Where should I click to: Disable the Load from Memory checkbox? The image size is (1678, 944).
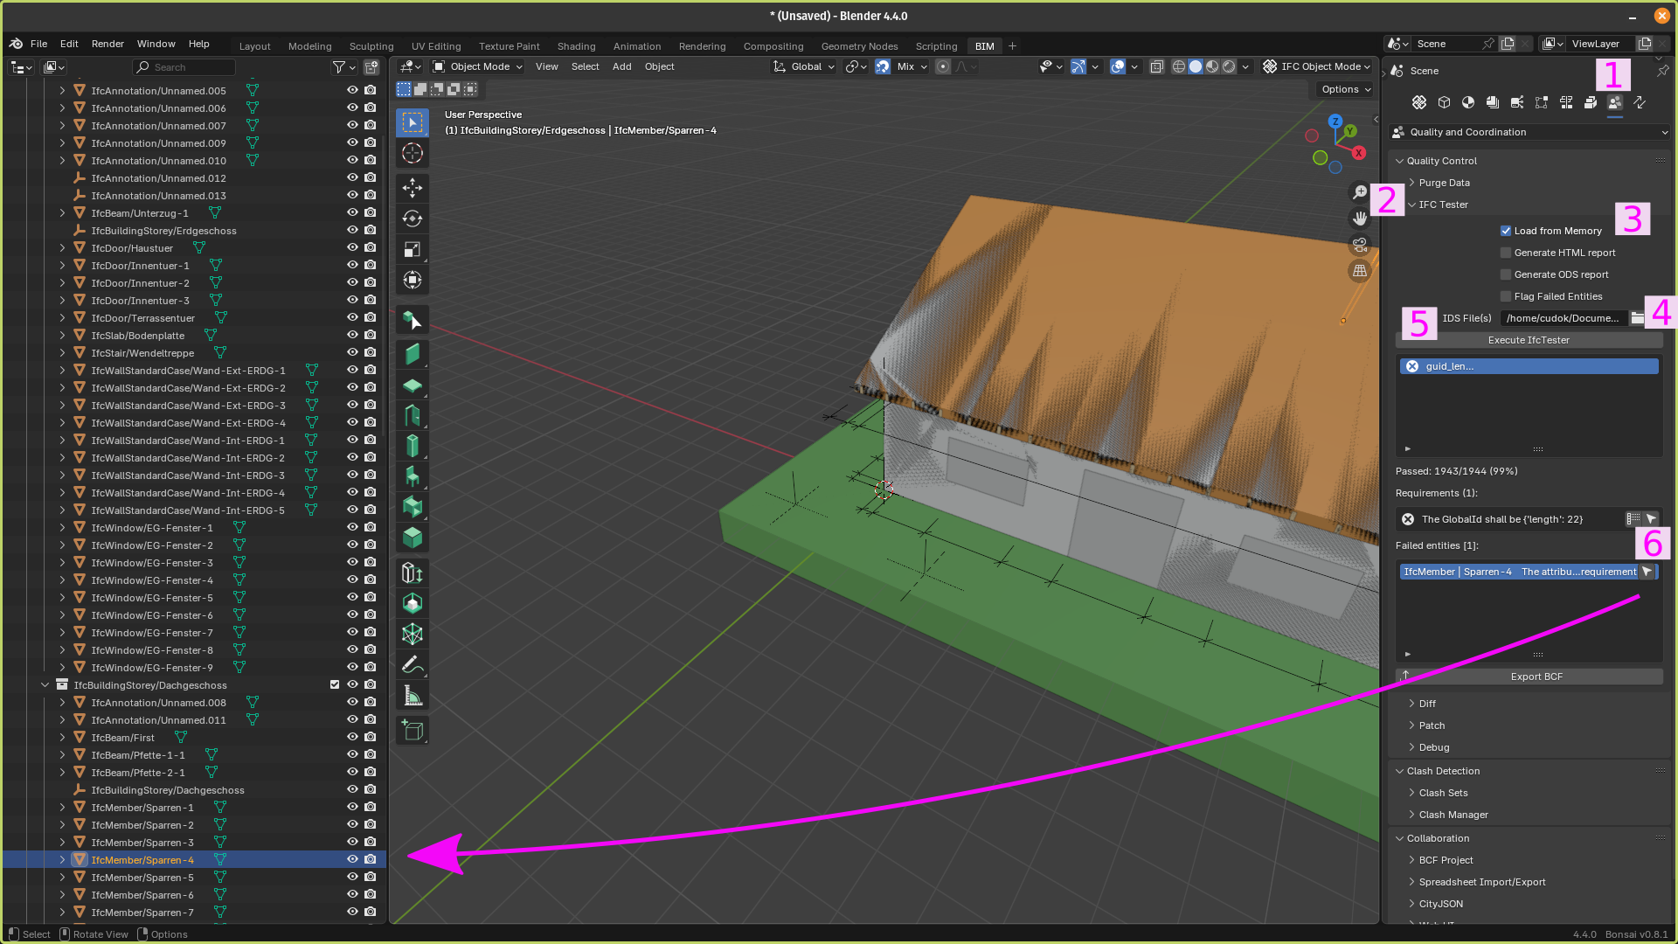tap(1506, 231)
